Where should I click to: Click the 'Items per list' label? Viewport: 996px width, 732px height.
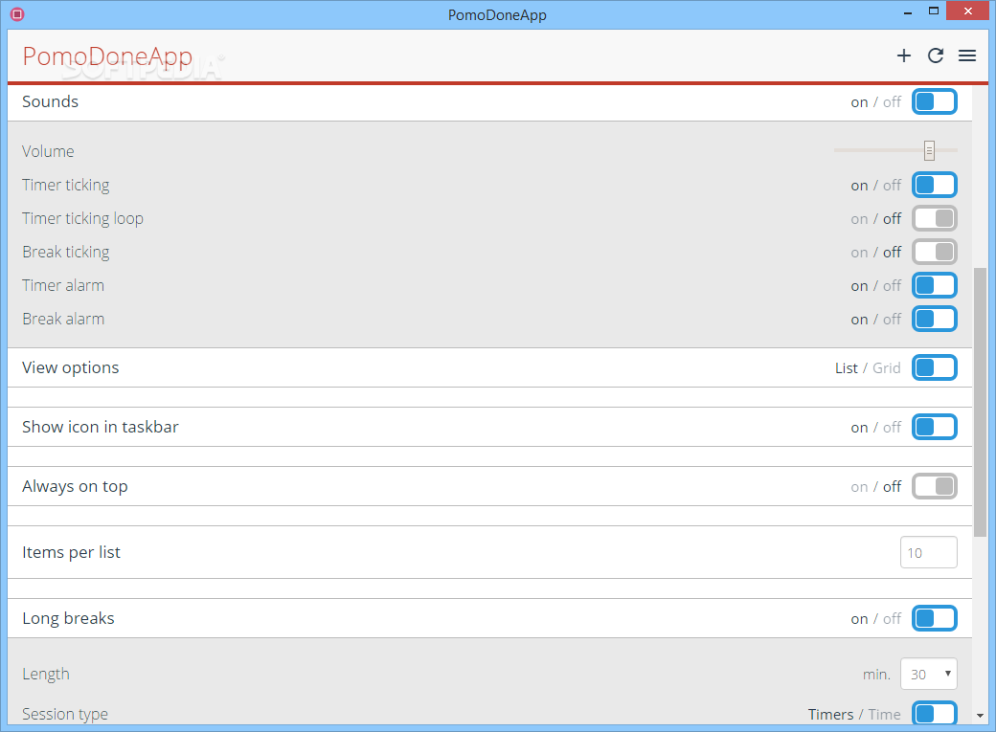[71, 553]
